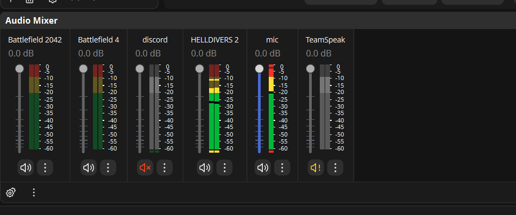Click HELLDIVERS 2 volume slider handle
This screenshot has height=215, width=516.
point(199,68)
